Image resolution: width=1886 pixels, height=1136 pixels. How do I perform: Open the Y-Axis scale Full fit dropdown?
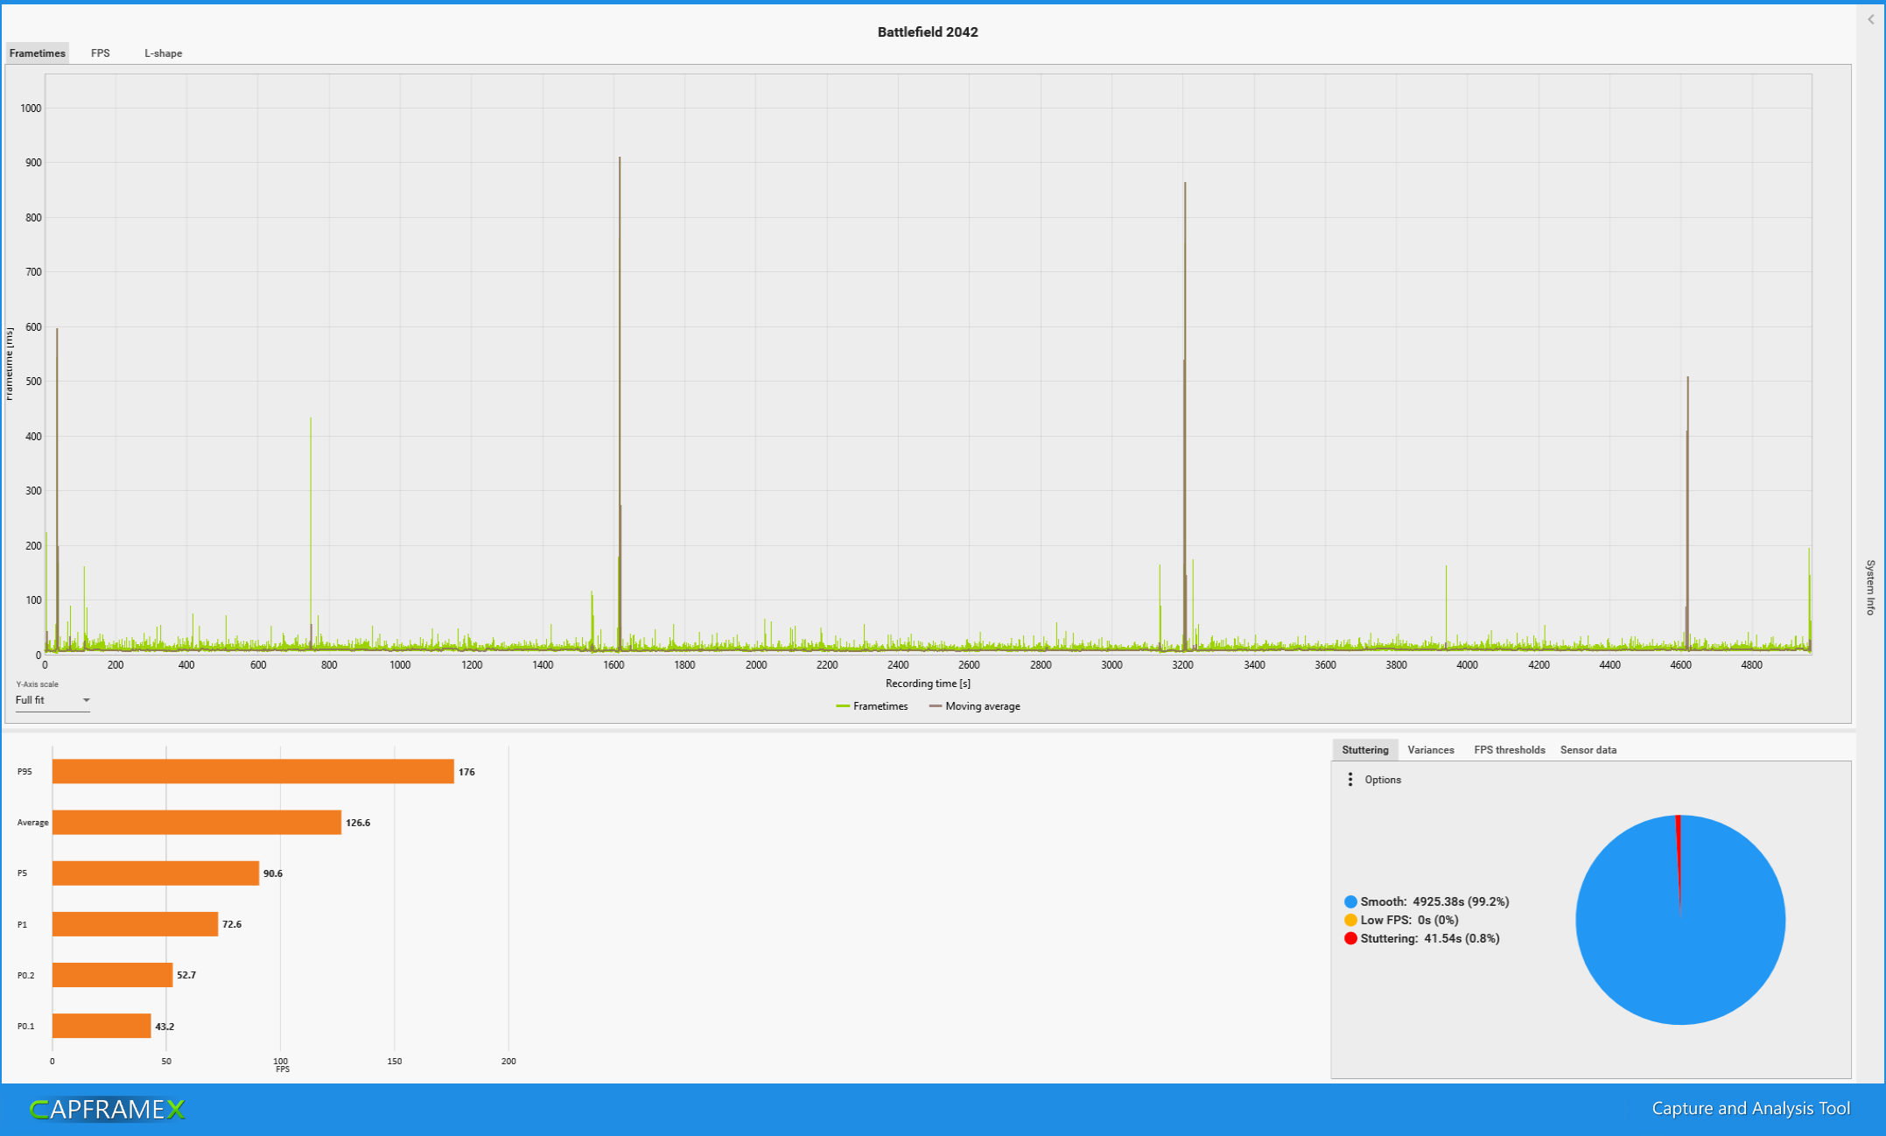click(53, 700)
